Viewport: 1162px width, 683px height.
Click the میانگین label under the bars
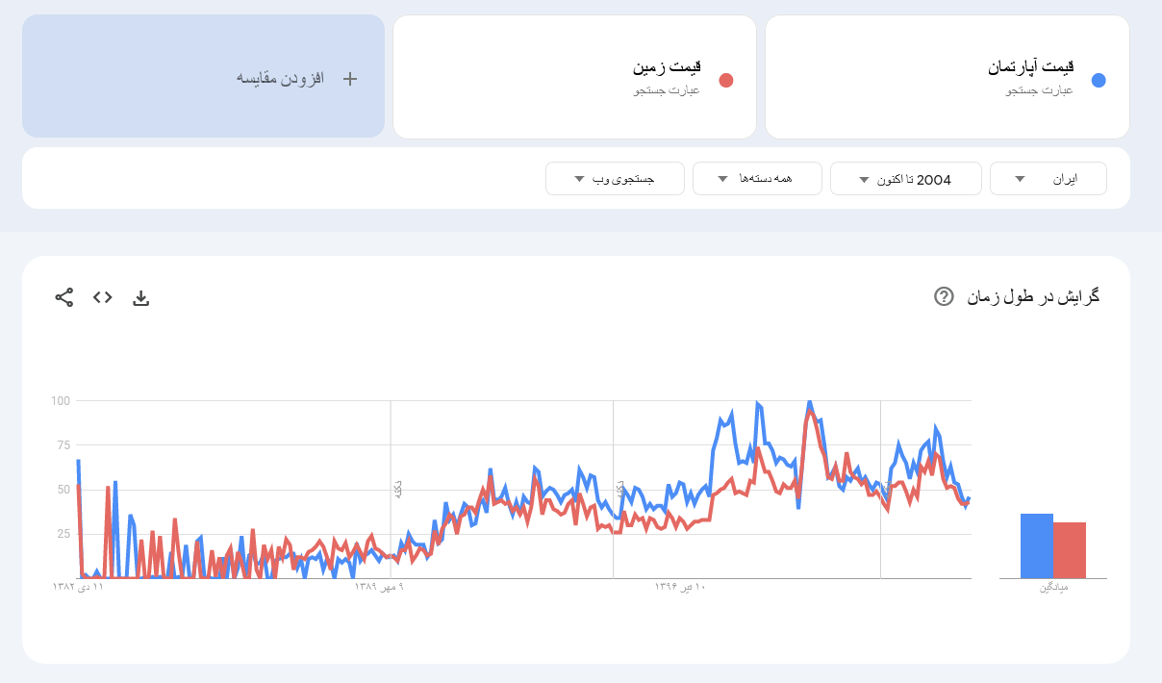(x=1053, y=586)
